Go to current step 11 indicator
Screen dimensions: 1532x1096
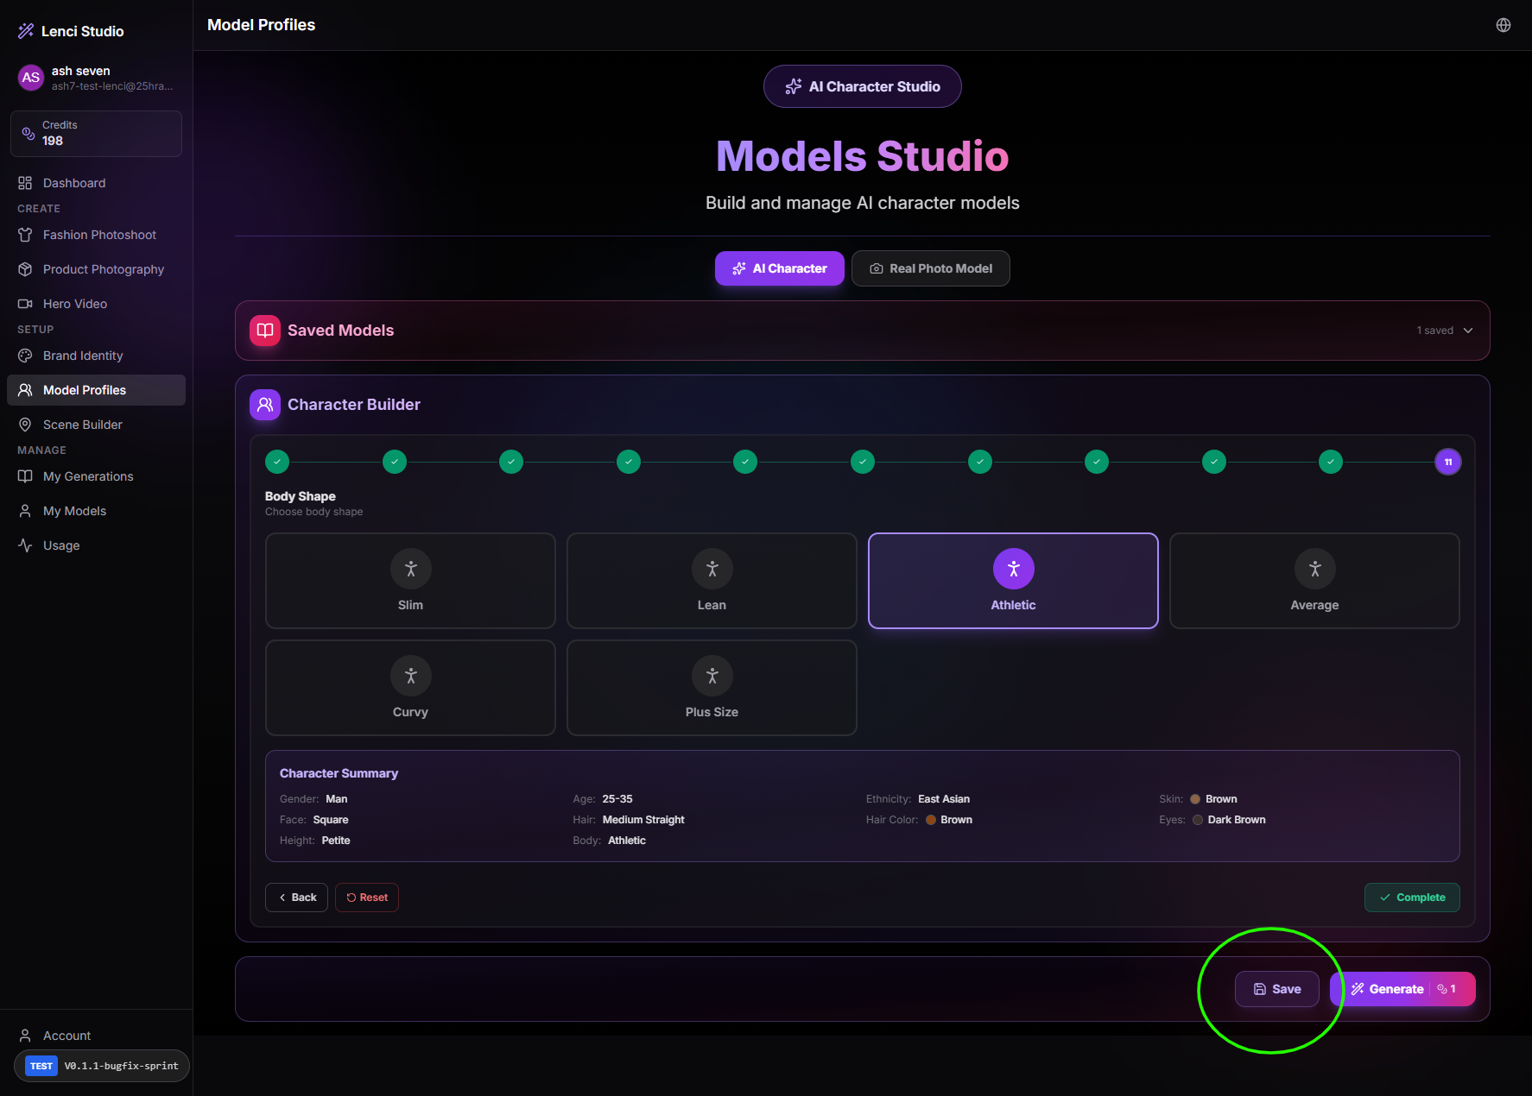point(1448,462)
